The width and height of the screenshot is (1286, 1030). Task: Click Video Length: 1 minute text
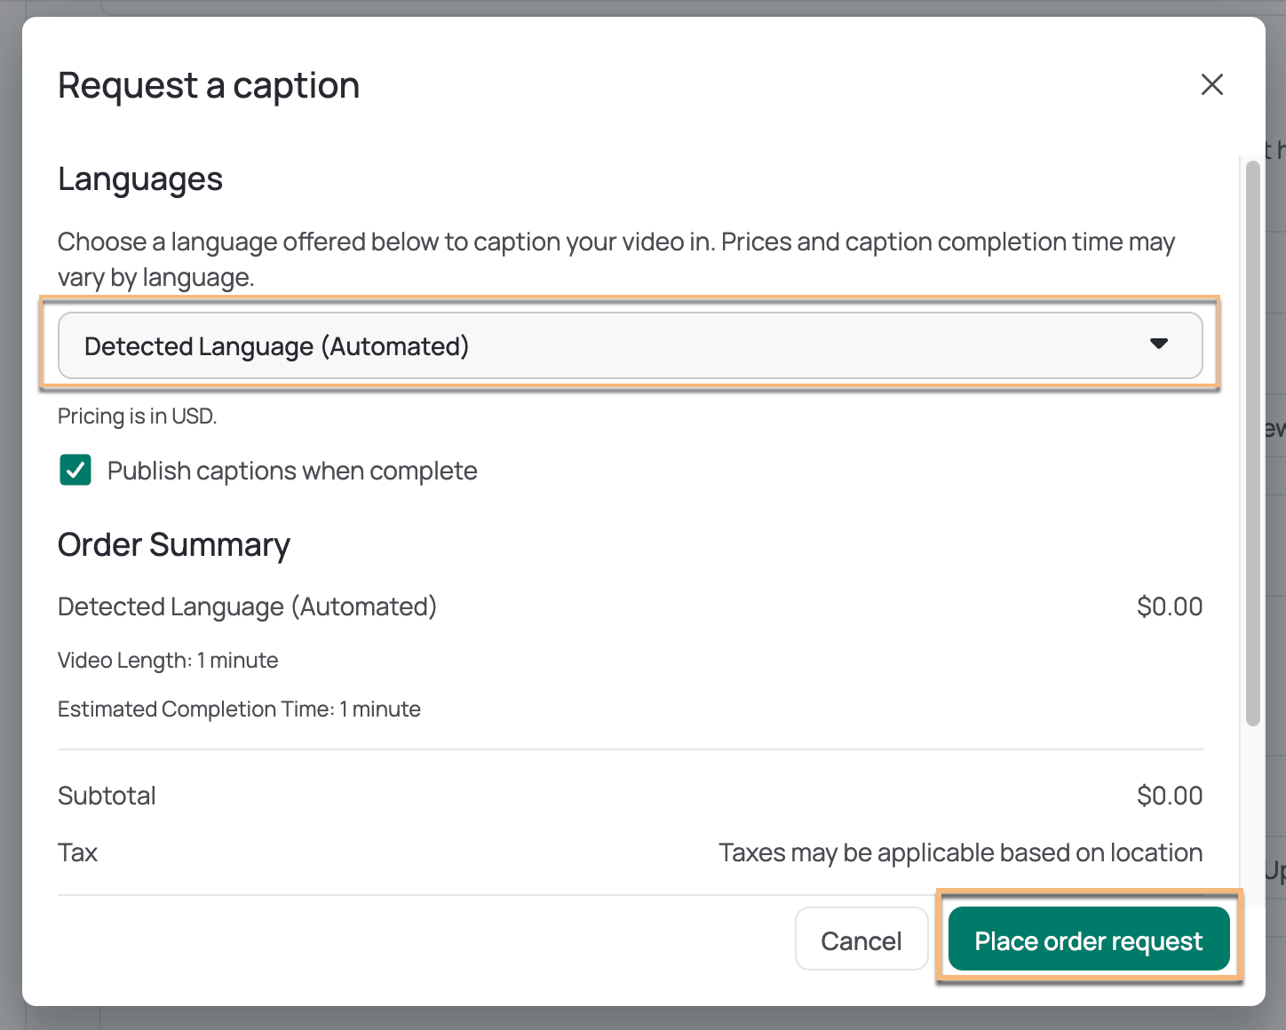[168, 661]
